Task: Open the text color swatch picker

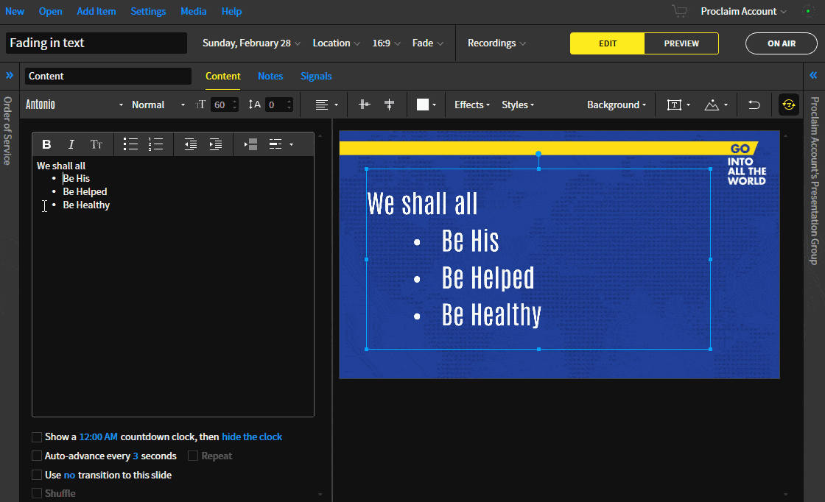Action: click(x=426, y=105)
